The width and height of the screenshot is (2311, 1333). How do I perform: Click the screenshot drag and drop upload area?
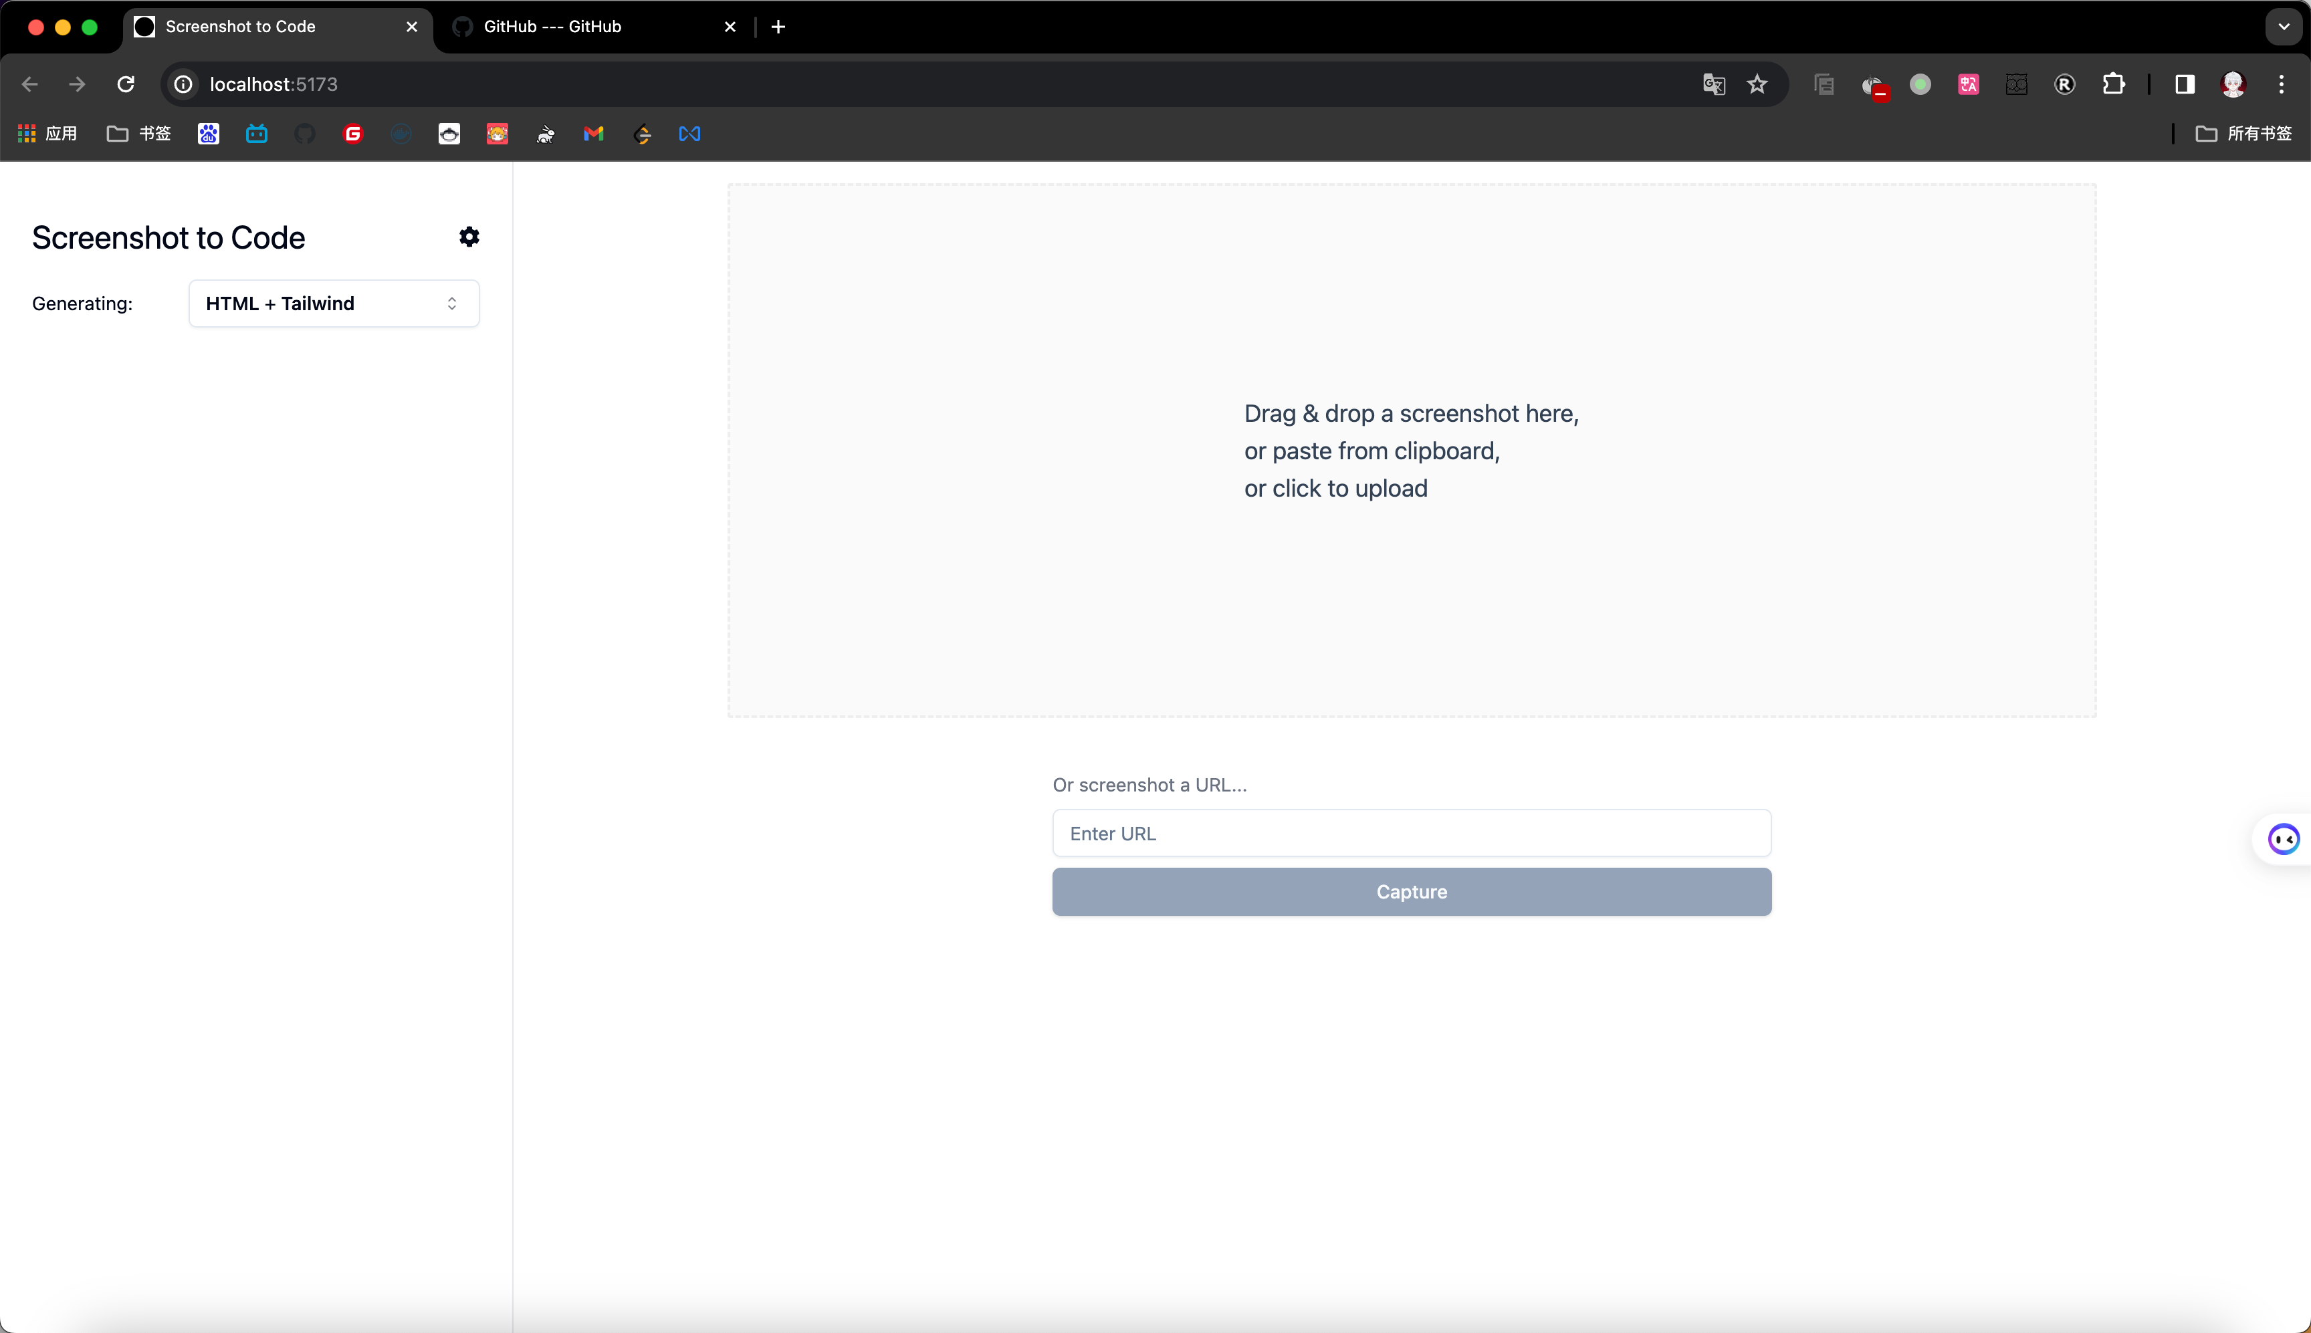1411,449
